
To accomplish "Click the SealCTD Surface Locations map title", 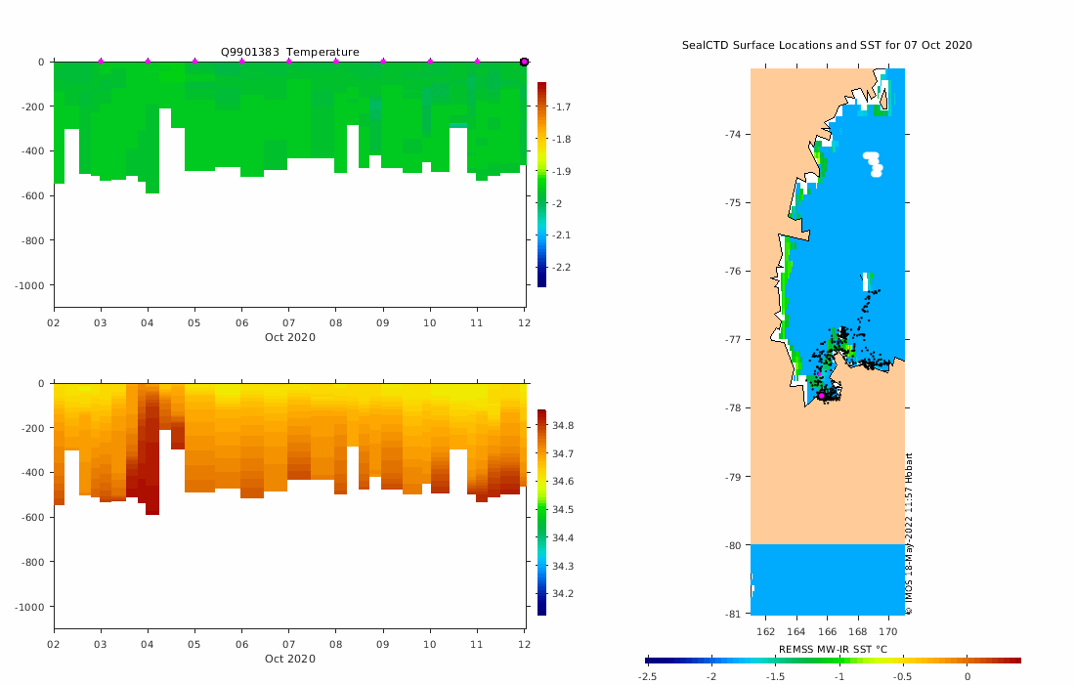I will click(x=827, y=45).
